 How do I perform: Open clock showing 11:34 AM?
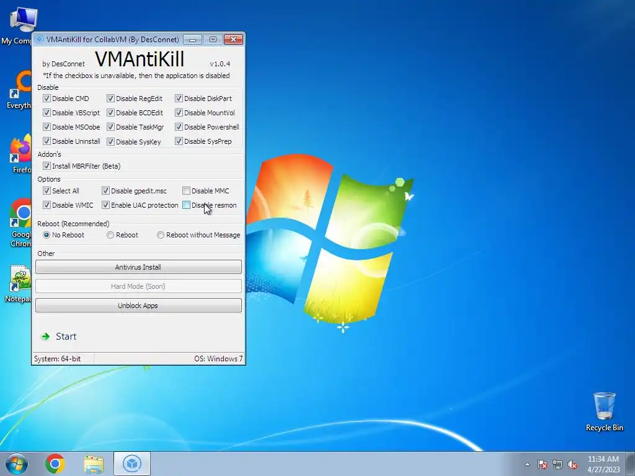[603, 464]
